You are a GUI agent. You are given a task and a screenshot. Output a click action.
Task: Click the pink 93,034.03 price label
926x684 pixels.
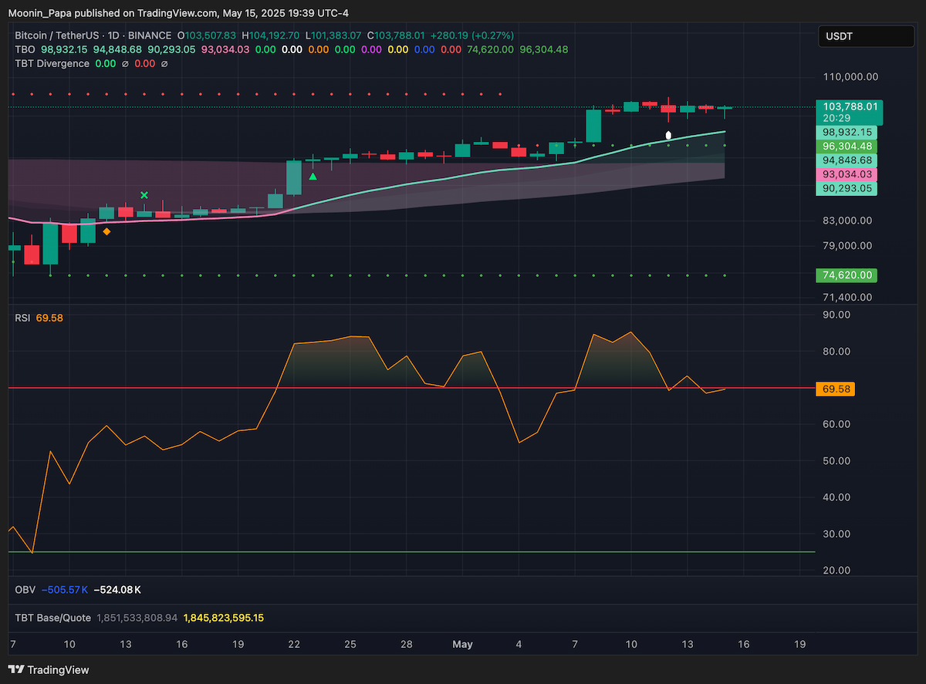(847, 174)
